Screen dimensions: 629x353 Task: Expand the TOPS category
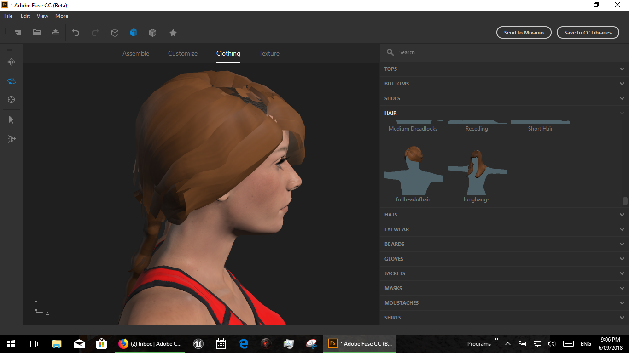[504, 69]
